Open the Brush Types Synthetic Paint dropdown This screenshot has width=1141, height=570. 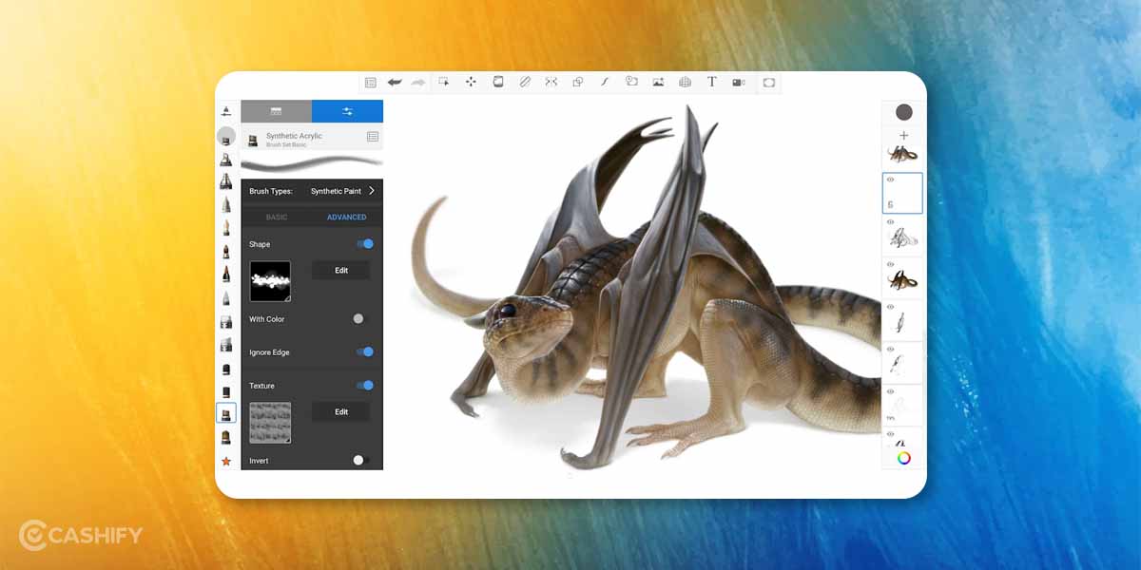tap(338, 190)
